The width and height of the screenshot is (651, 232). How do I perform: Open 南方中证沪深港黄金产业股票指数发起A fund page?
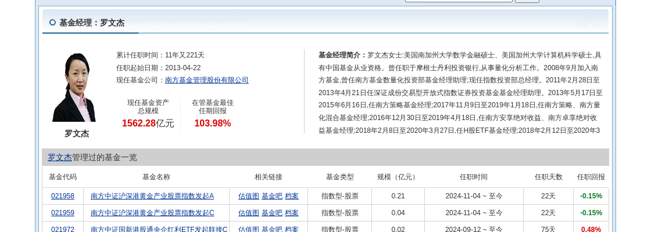152,196
